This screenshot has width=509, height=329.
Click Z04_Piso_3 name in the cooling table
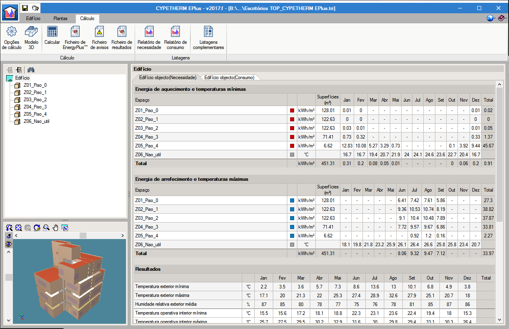(x=147, y=227)
